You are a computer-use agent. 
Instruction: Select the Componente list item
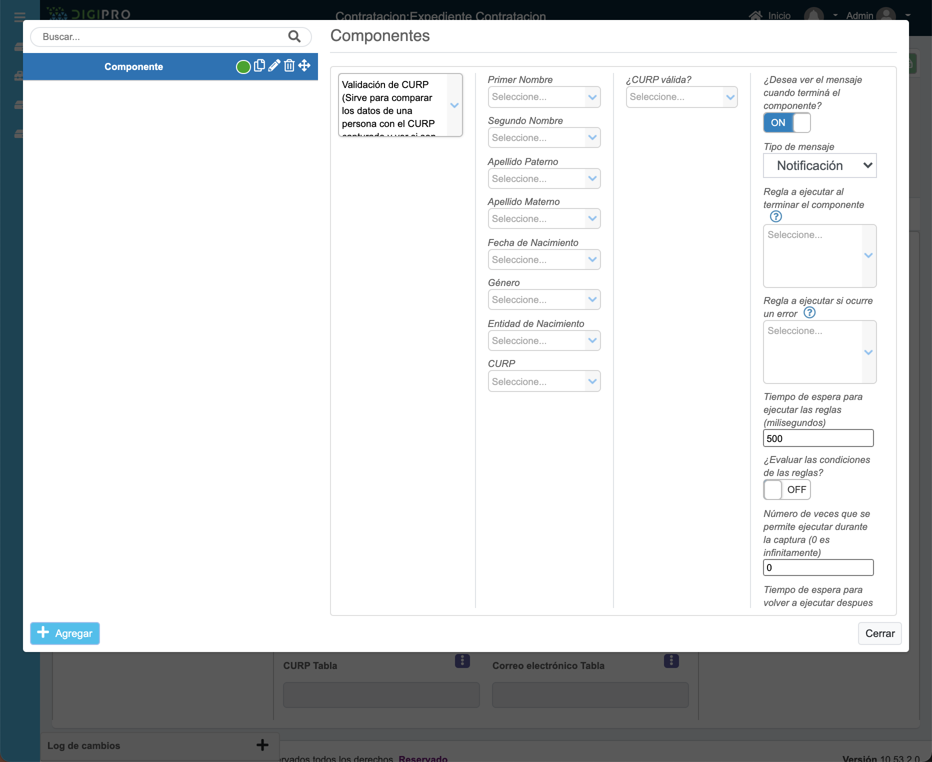(133, 67)
